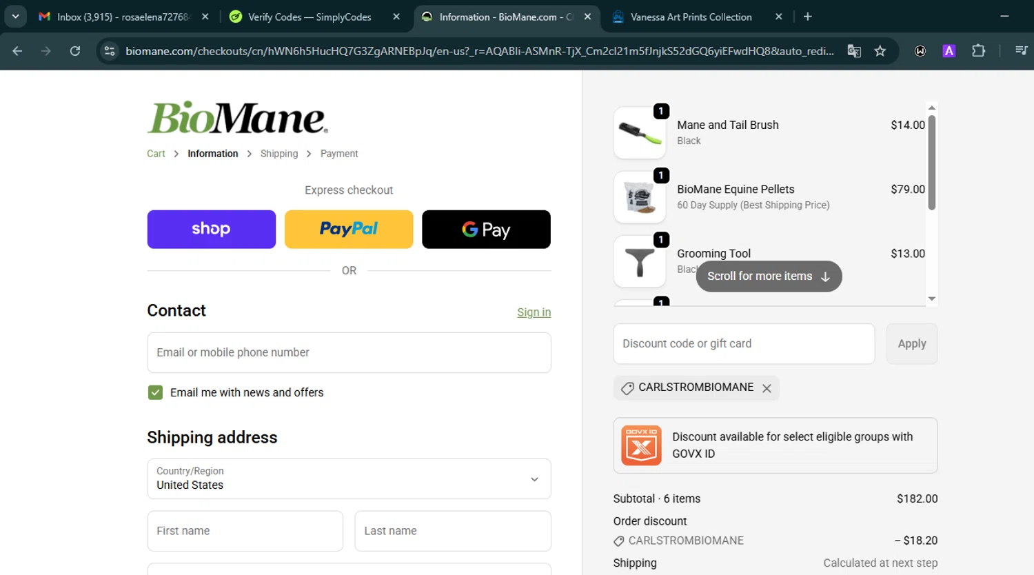Click the $14.00 Mane and Tail Brush price
The image size is (1034, 575).
pos(908,125)
